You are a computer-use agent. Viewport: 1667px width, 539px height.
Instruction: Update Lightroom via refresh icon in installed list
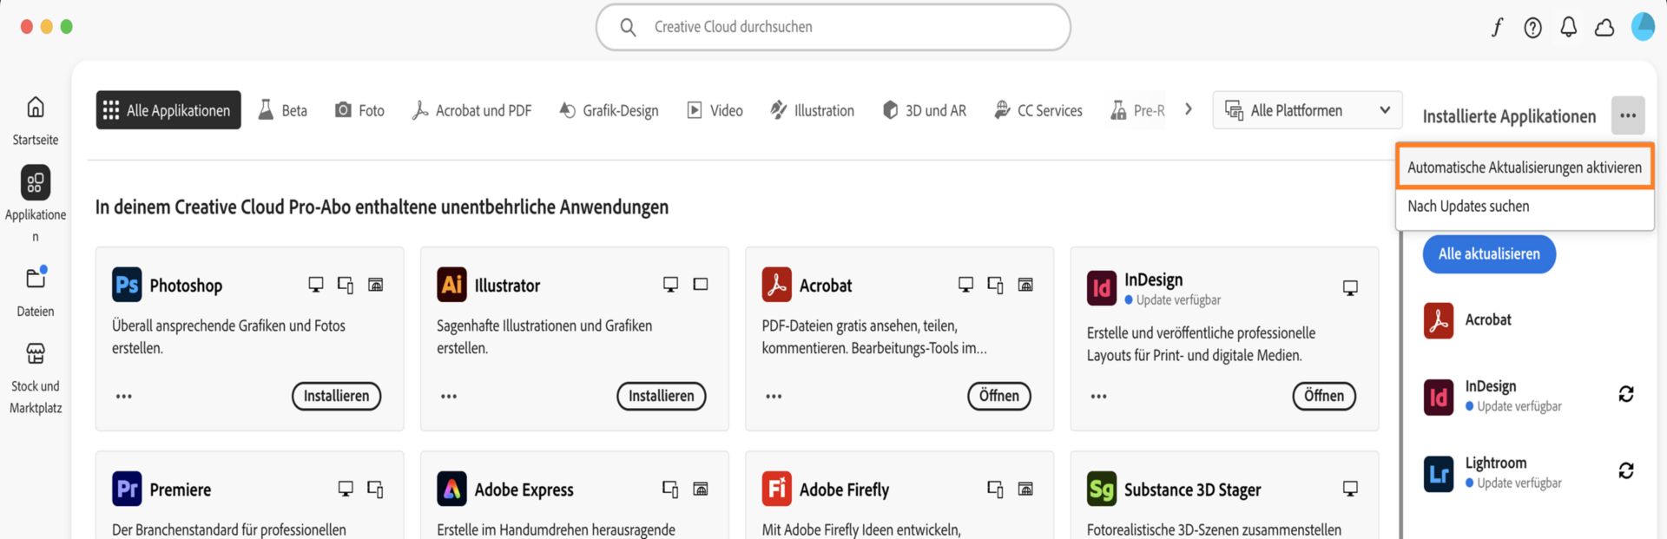tap(1626, 470)
